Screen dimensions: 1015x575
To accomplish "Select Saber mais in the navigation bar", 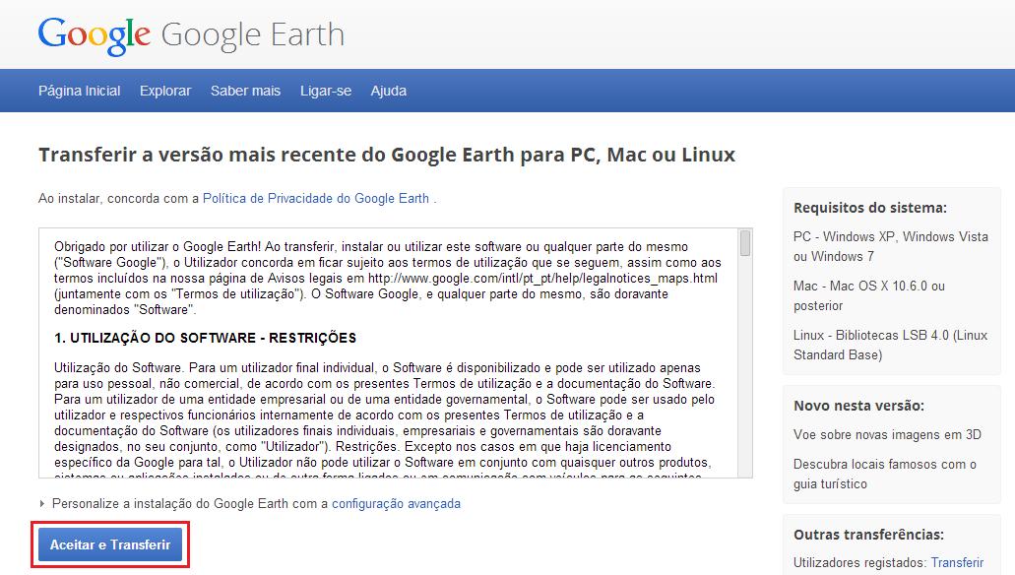I will click(245, 91).
